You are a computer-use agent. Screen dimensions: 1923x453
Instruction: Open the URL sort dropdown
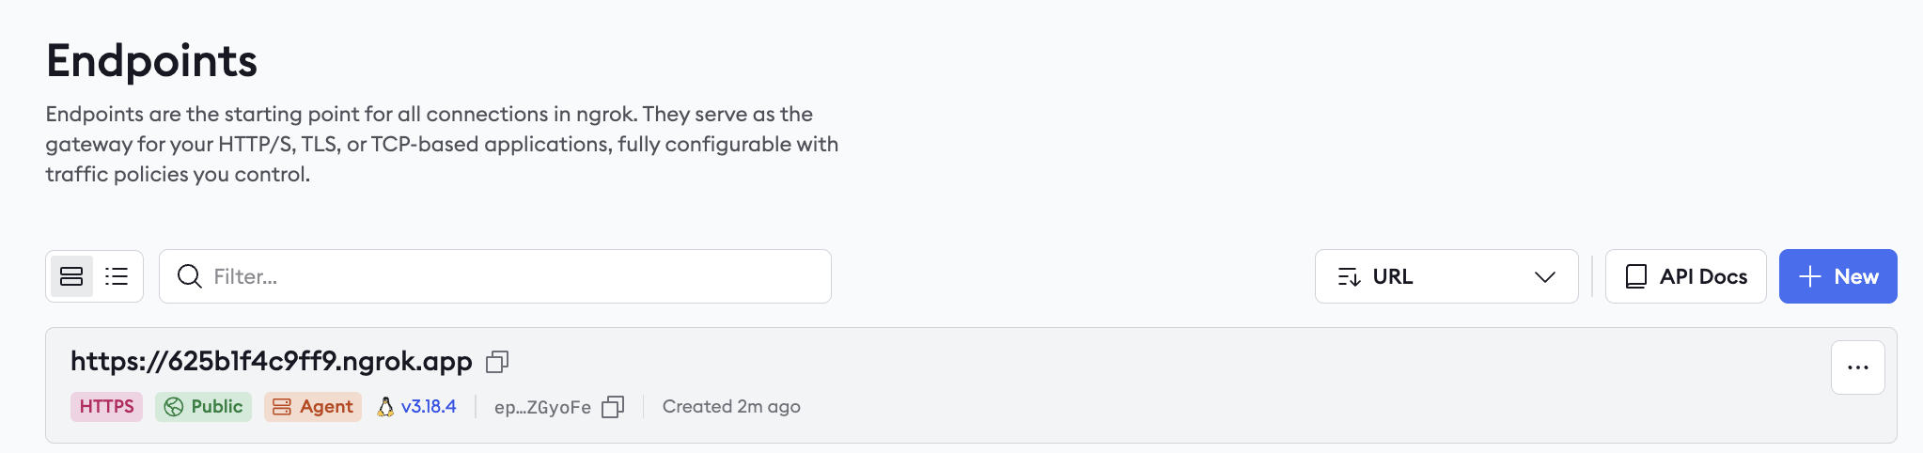tap(1446, 276)
